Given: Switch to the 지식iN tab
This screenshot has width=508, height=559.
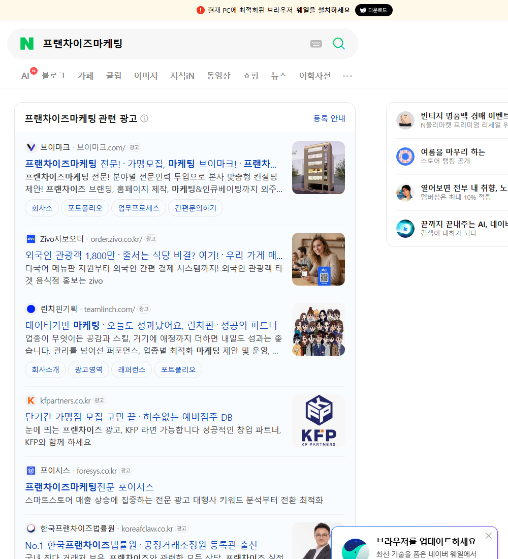Looking at the screenshot, I should coord(182,76).
